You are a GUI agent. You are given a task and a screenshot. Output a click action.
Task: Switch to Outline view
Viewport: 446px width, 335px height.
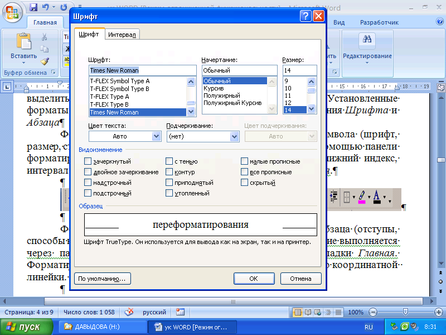pos(328,312)
